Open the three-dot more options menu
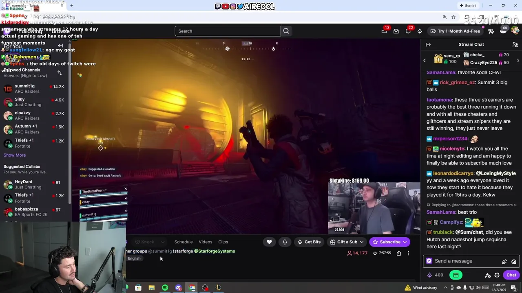The height and width of the screenshot is (293, 522). [x=408, y=253]
